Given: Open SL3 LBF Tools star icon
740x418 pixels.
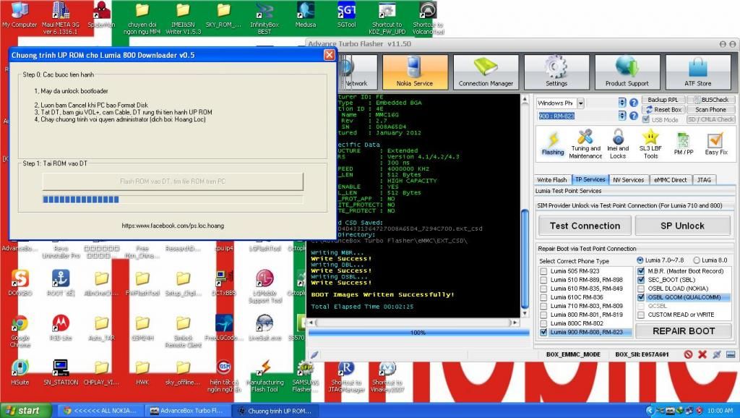Looking at the screenshot, I should pyautogui.click(x=650, y=144).
